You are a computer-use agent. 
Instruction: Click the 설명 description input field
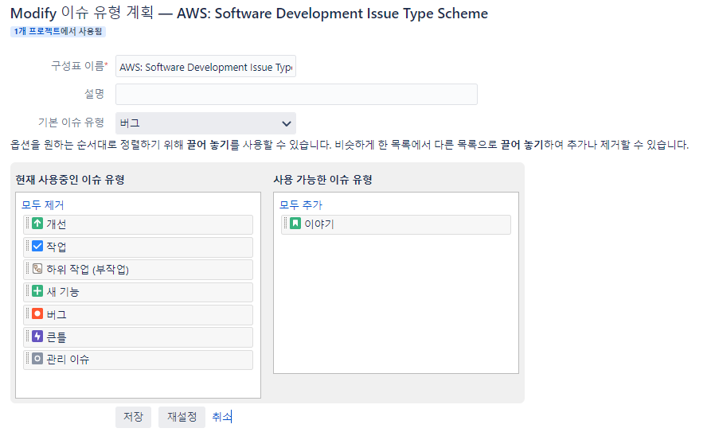(x=296, y=95)
